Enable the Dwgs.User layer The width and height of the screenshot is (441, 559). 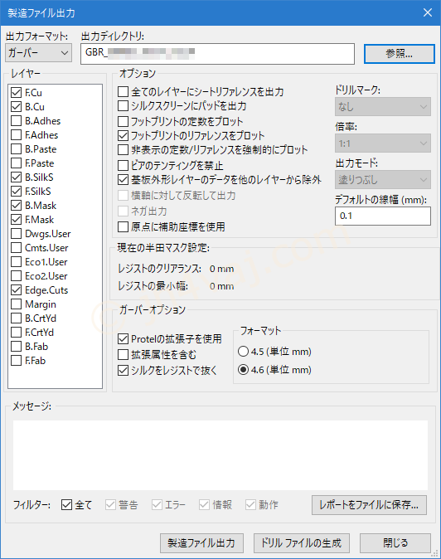[16, 234]
